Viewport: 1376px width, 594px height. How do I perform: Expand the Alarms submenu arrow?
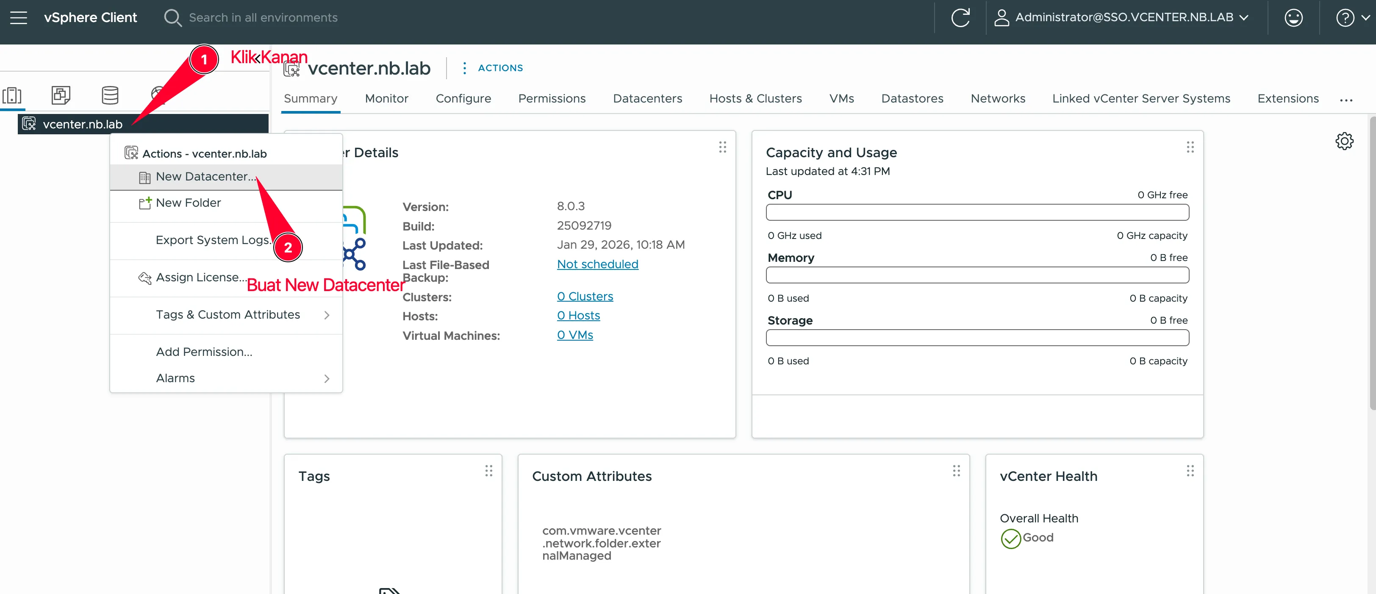pyautogui.click(x=326, y=379)
